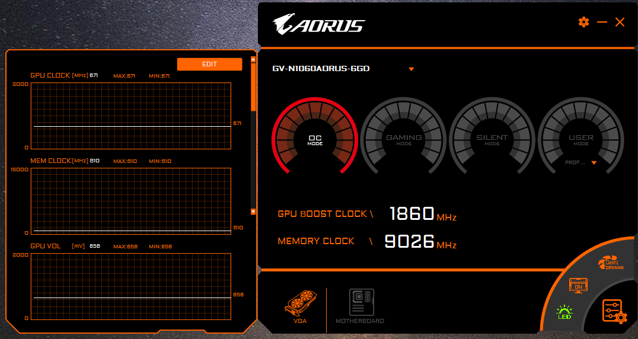Open GPU model selector dropdown arrow

click(411, 69)
